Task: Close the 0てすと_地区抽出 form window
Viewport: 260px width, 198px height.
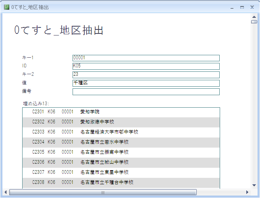Action: click(x=252, y=7)
